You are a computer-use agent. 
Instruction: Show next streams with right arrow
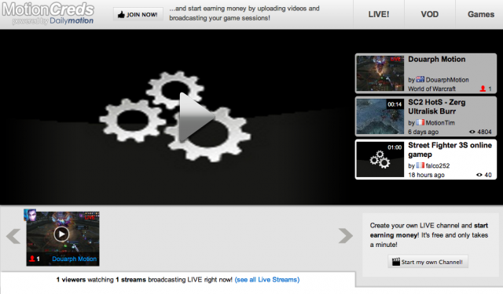coord(346,236)
